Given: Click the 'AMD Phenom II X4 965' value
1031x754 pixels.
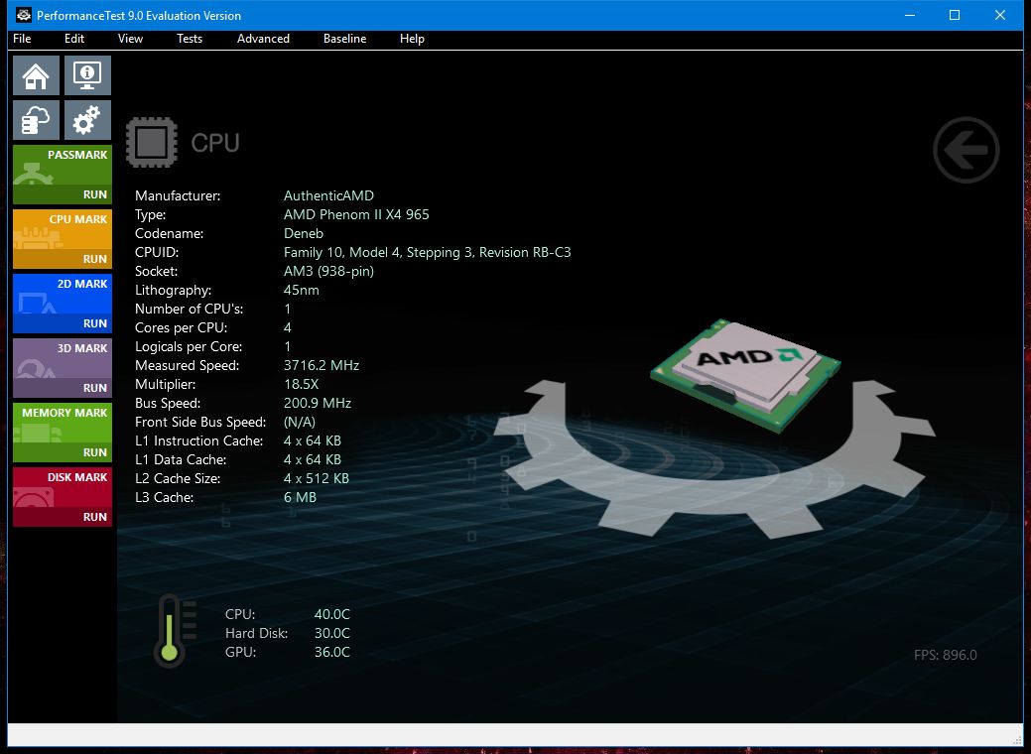Looking at the screenshot, I should [x=356, y=215].
